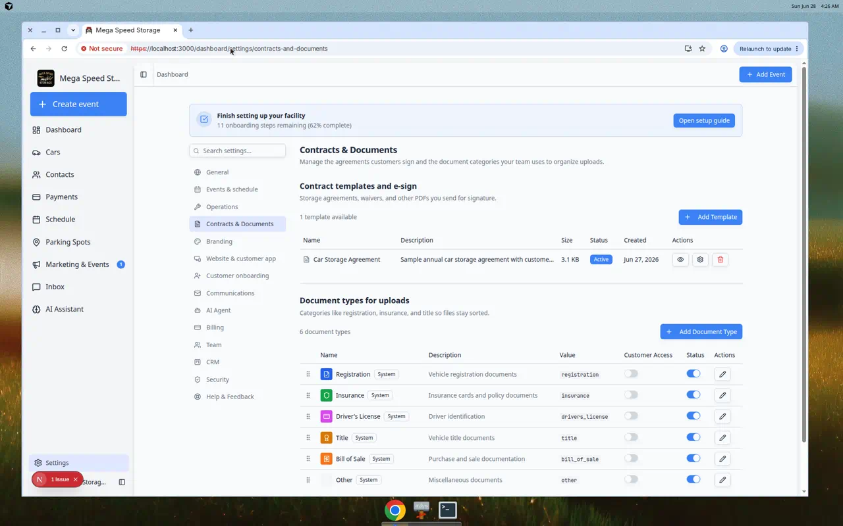
Task: Click the Search settings input field
Action: tap(238, 151)
